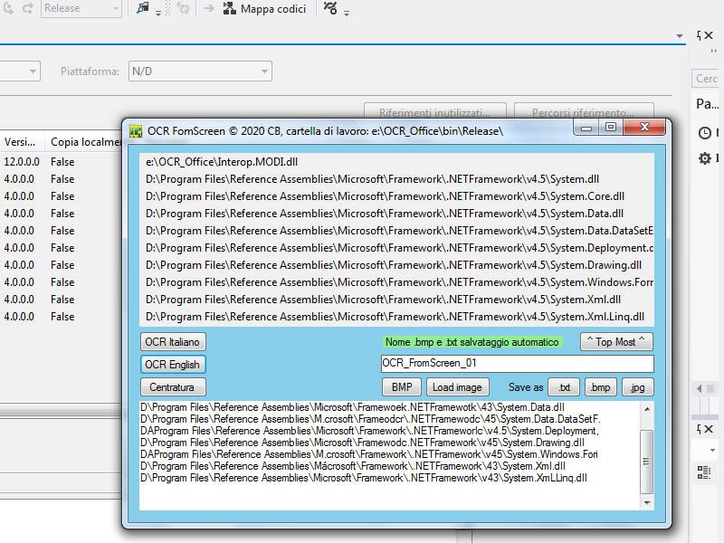724x543 pixels.
Task: Click the diagnostics tool icon in toolbar
Action: (330, 8)
